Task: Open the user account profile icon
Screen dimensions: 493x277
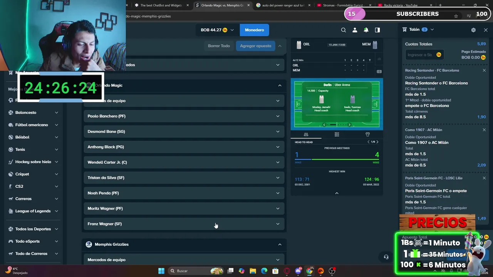Action: click(355, 30)
